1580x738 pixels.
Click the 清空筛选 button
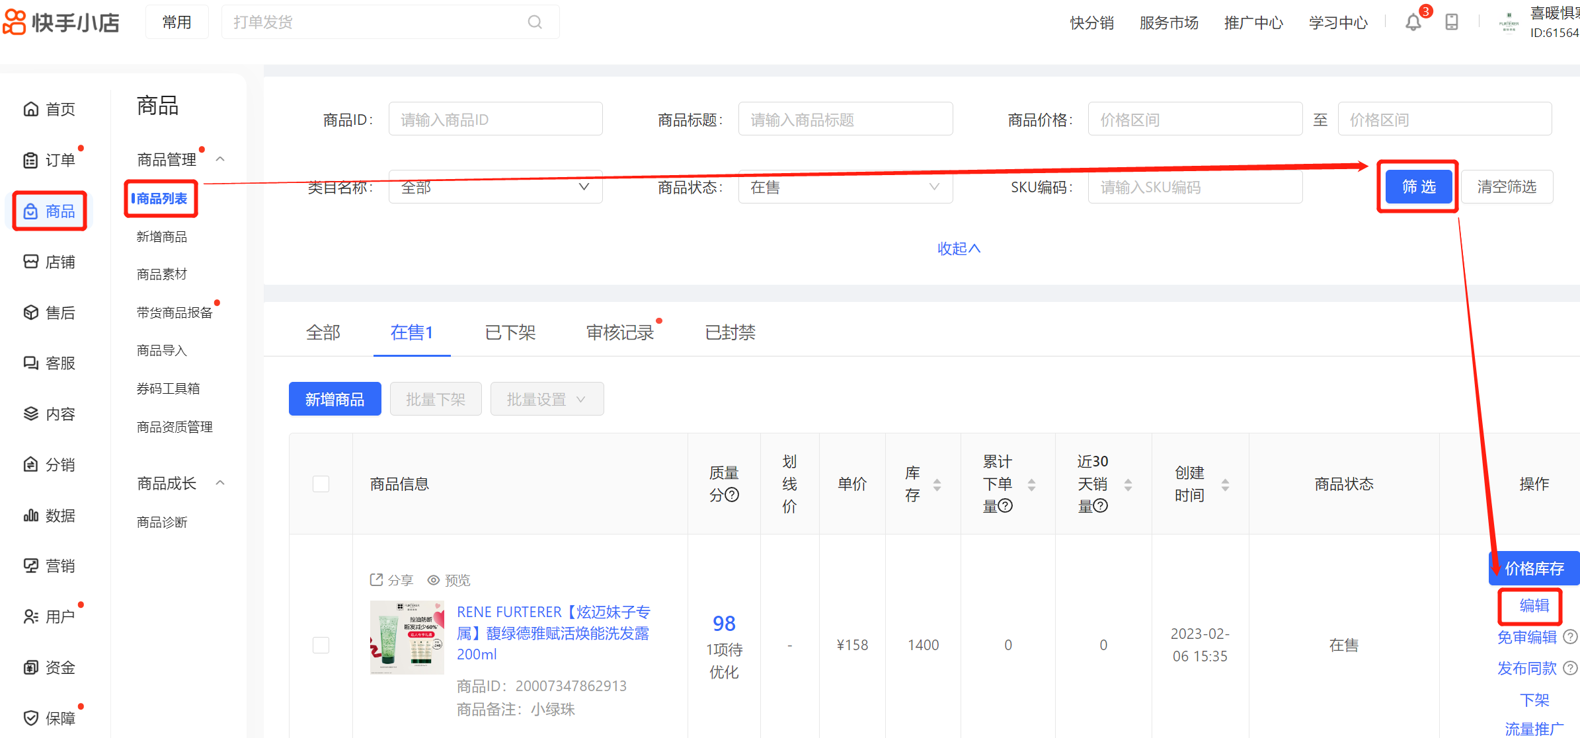[1507, 187]
